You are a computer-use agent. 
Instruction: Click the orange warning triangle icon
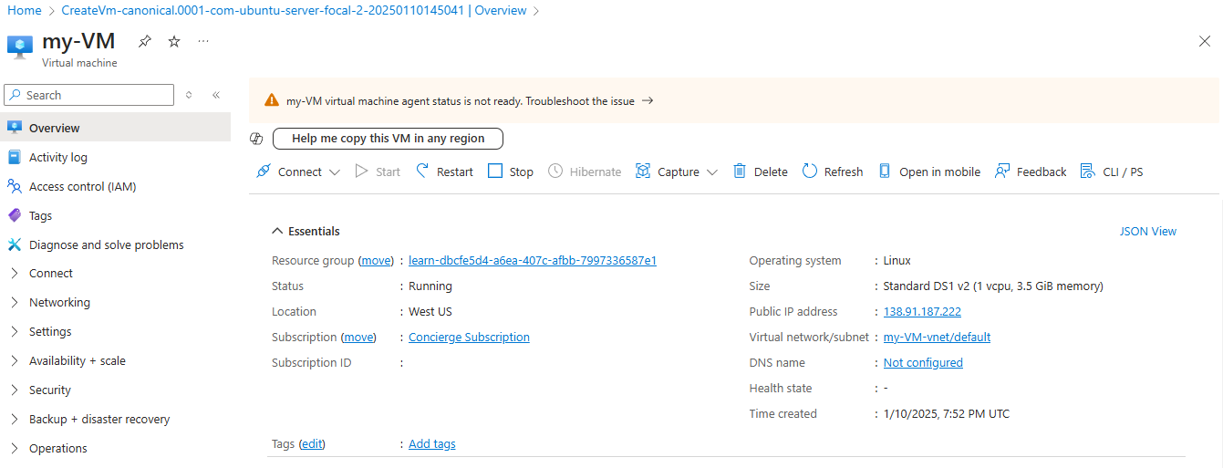272,100
